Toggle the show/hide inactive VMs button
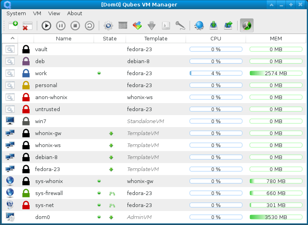Viewport: 308px width, 225px height. (247, 26)
